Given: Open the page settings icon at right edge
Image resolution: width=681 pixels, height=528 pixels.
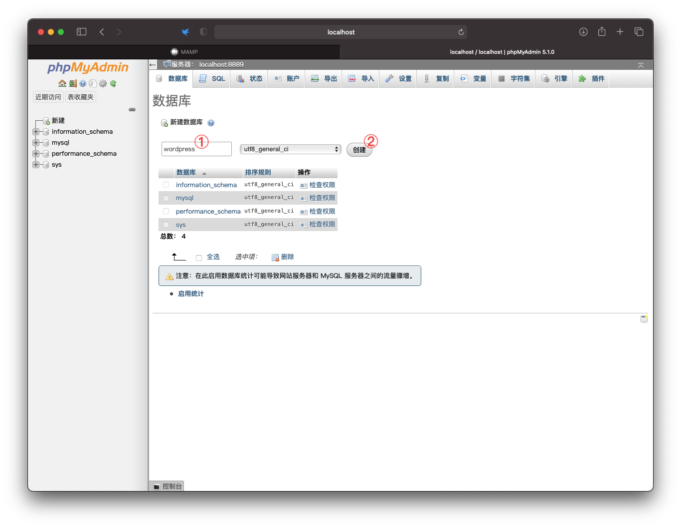Looking at the screenshot, I should (644, 319).
